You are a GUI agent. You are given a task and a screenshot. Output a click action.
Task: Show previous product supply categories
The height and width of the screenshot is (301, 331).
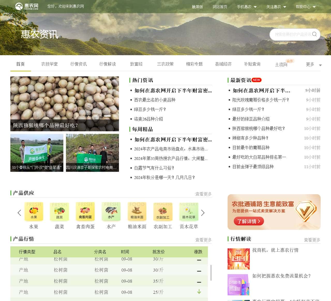tap(19, 213)
